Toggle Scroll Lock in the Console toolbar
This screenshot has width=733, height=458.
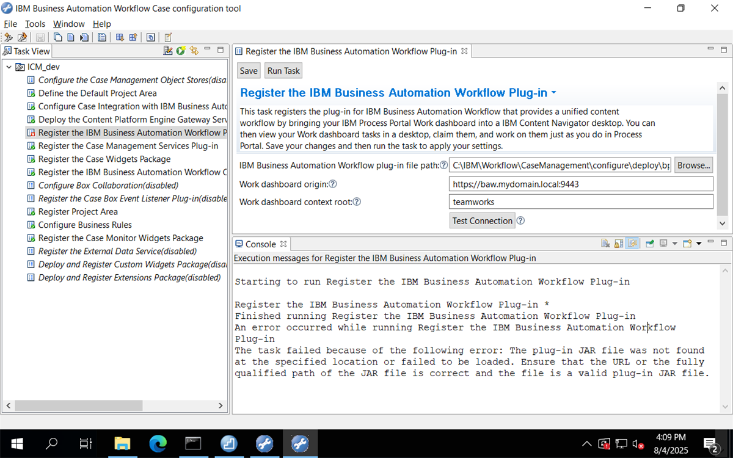[x=619, y=244]
